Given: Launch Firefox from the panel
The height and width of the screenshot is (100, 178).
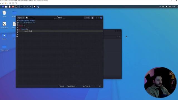Looking at the screenshot, I should tap(13, 7).
